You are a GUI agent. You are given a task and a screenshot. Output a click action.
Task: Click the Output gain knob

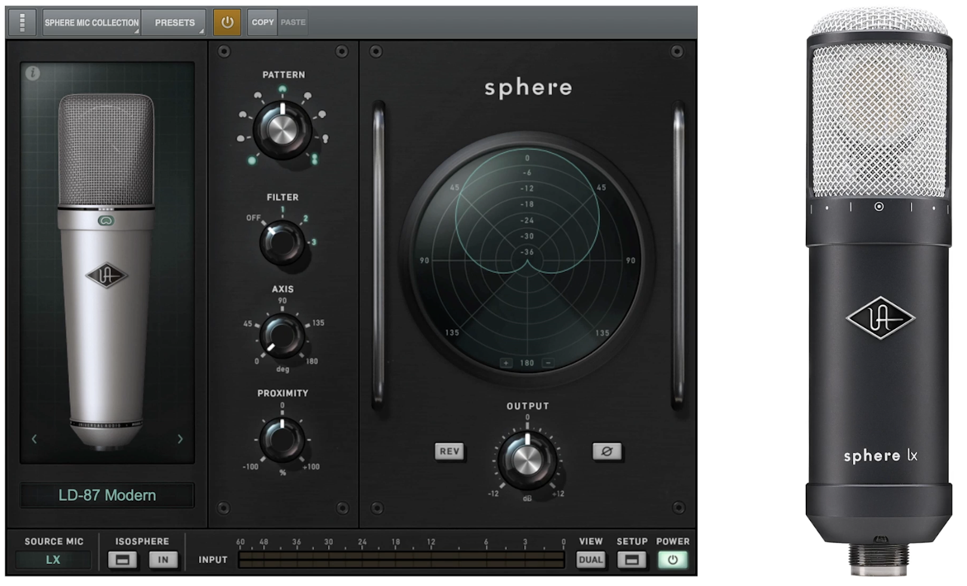tap(526, 460)
